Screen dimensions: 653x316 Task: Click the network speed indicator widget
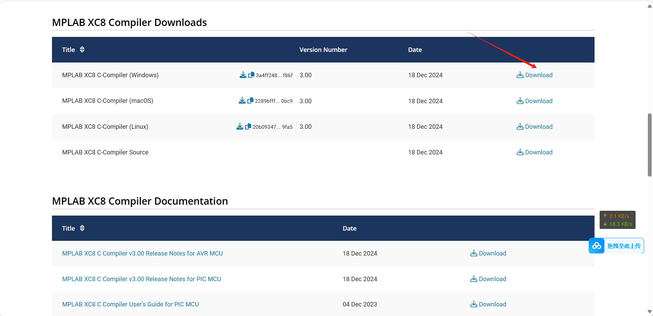[617, 220]
